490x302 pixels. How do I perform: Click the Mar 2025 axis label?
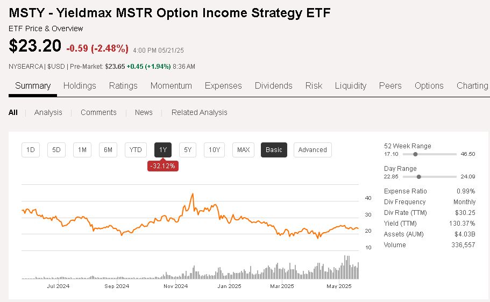(x=282, y=286)
